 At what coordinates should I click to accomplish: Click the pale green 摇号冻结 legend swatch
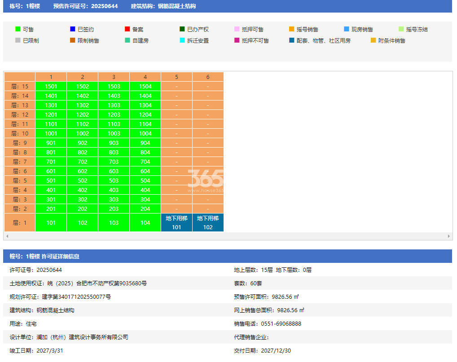coord(401,29)
